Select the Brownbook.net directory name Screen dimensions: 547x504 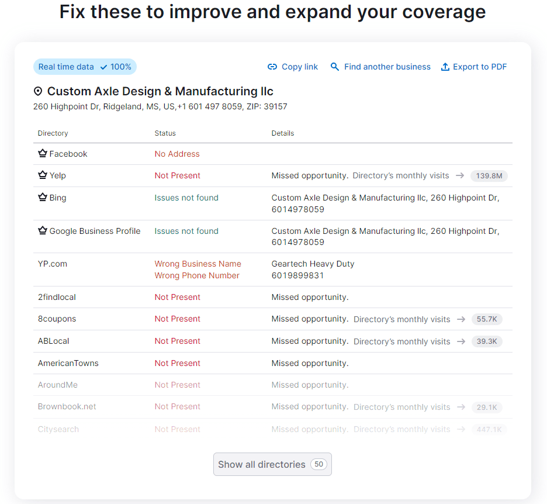pyautogui.click(x=67, y=406)
